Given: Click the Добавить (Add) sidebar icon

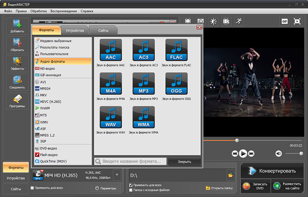Looking at the screenshot, I should [x=17, y=26].
